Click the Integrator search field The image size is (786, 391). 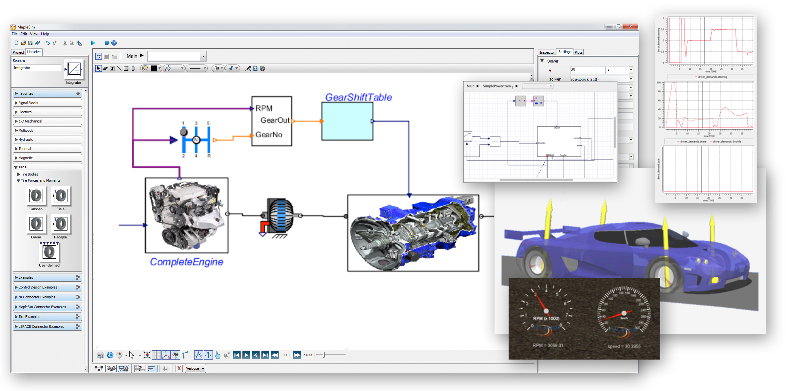click(37, 68)
